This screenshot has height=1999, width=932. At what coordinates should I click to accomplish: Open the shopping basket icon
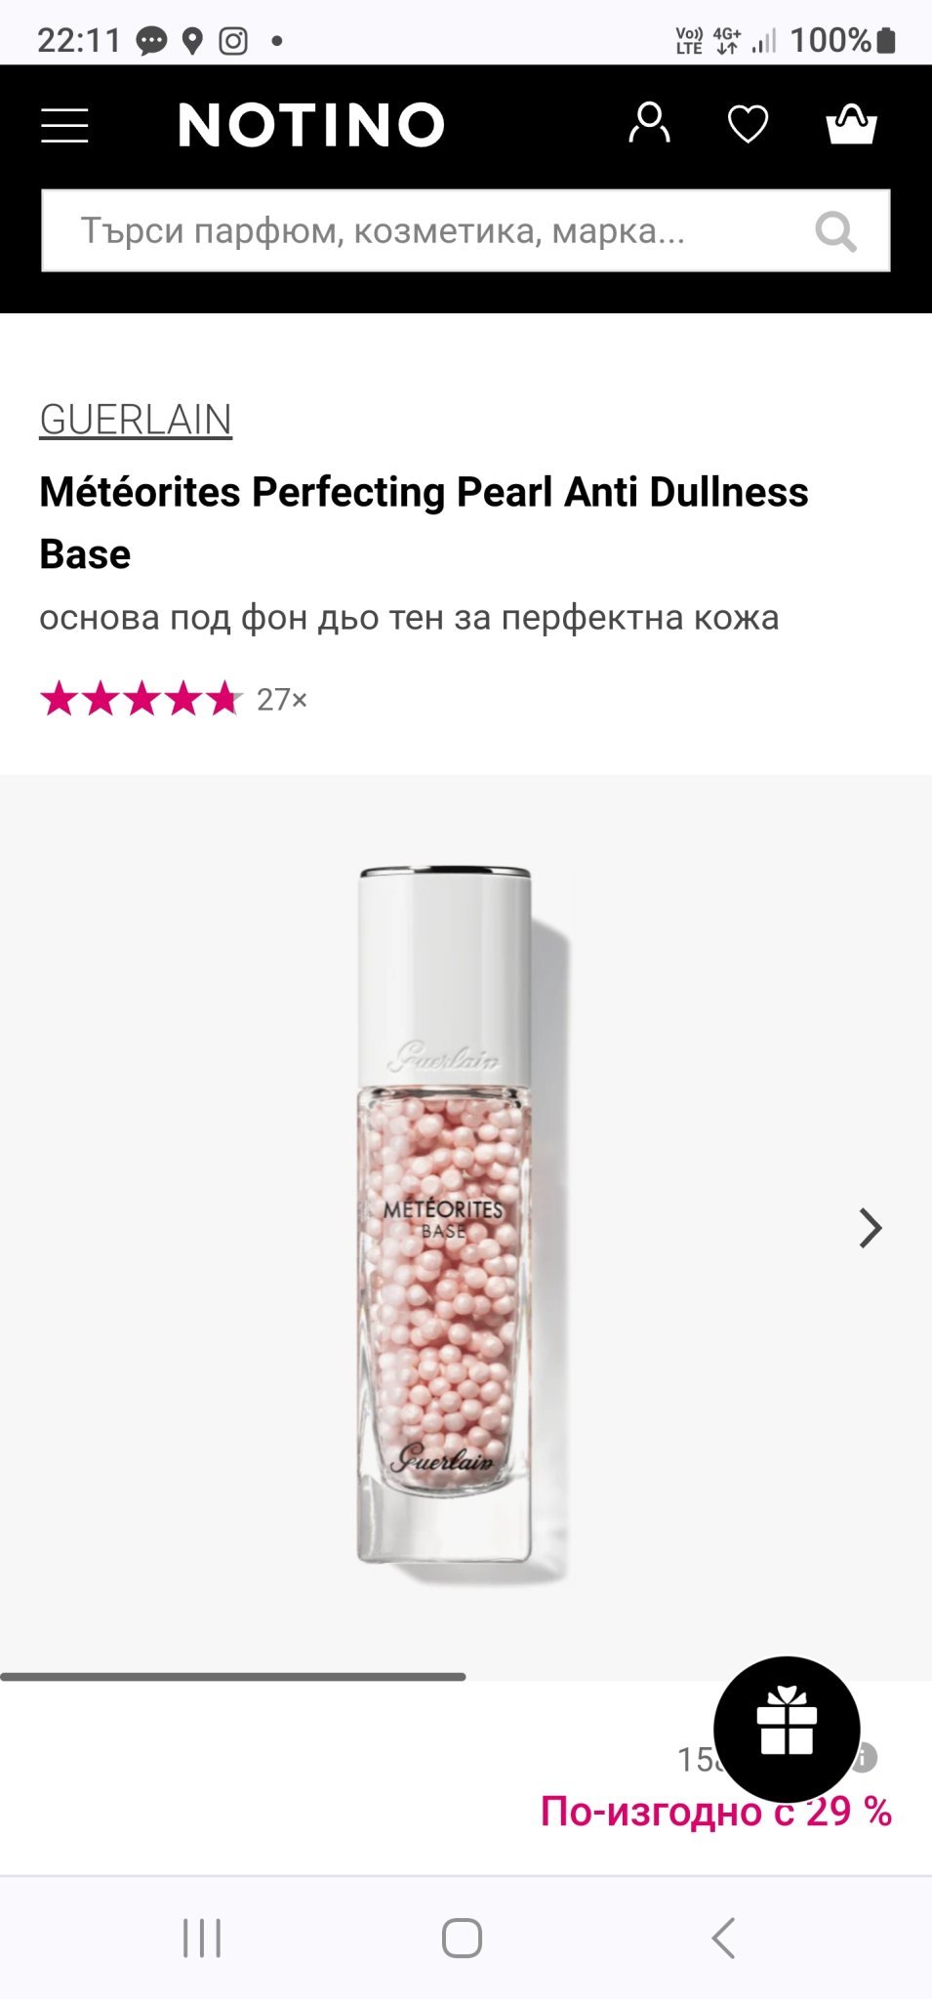point(851,124)
